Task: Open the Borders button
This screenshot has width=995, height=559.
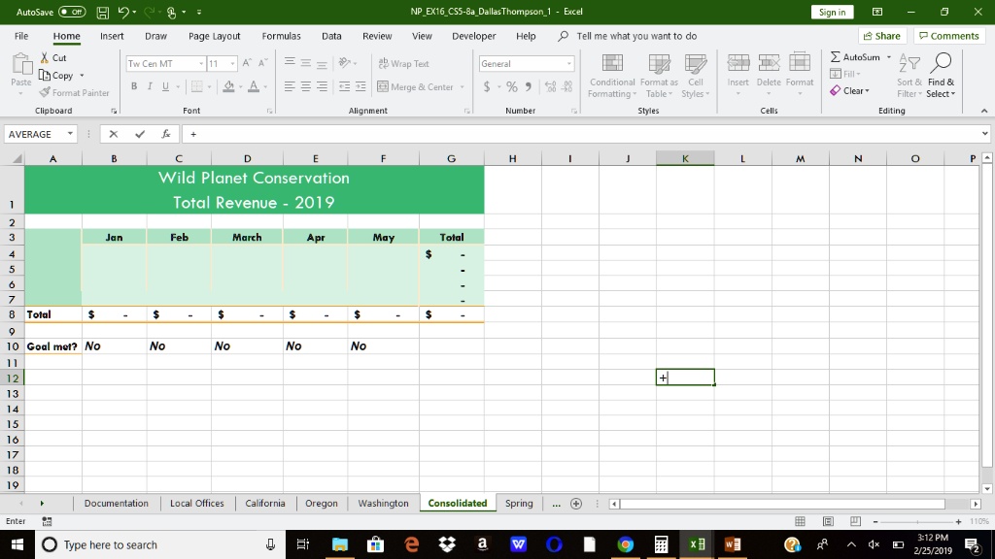Action: 197,86
